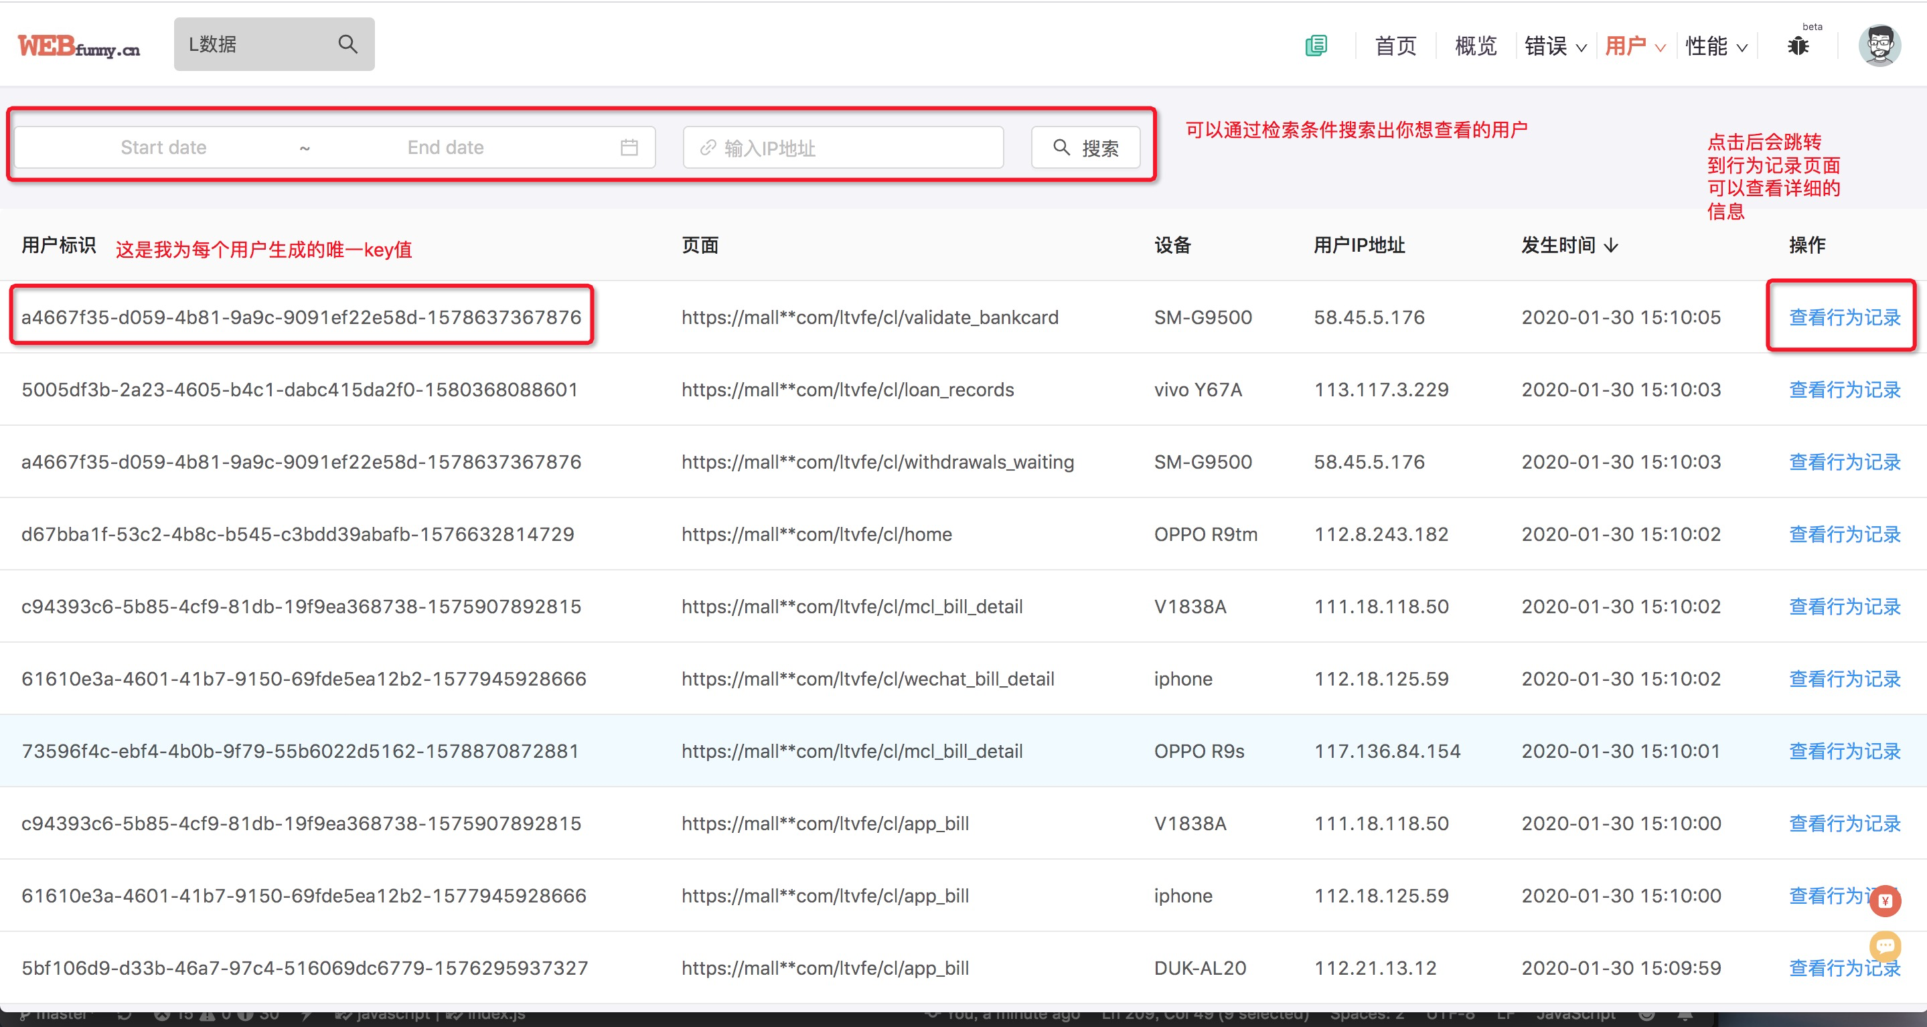Click the End date field
The image size is (1927, 1027).
(x=445, y=147)
